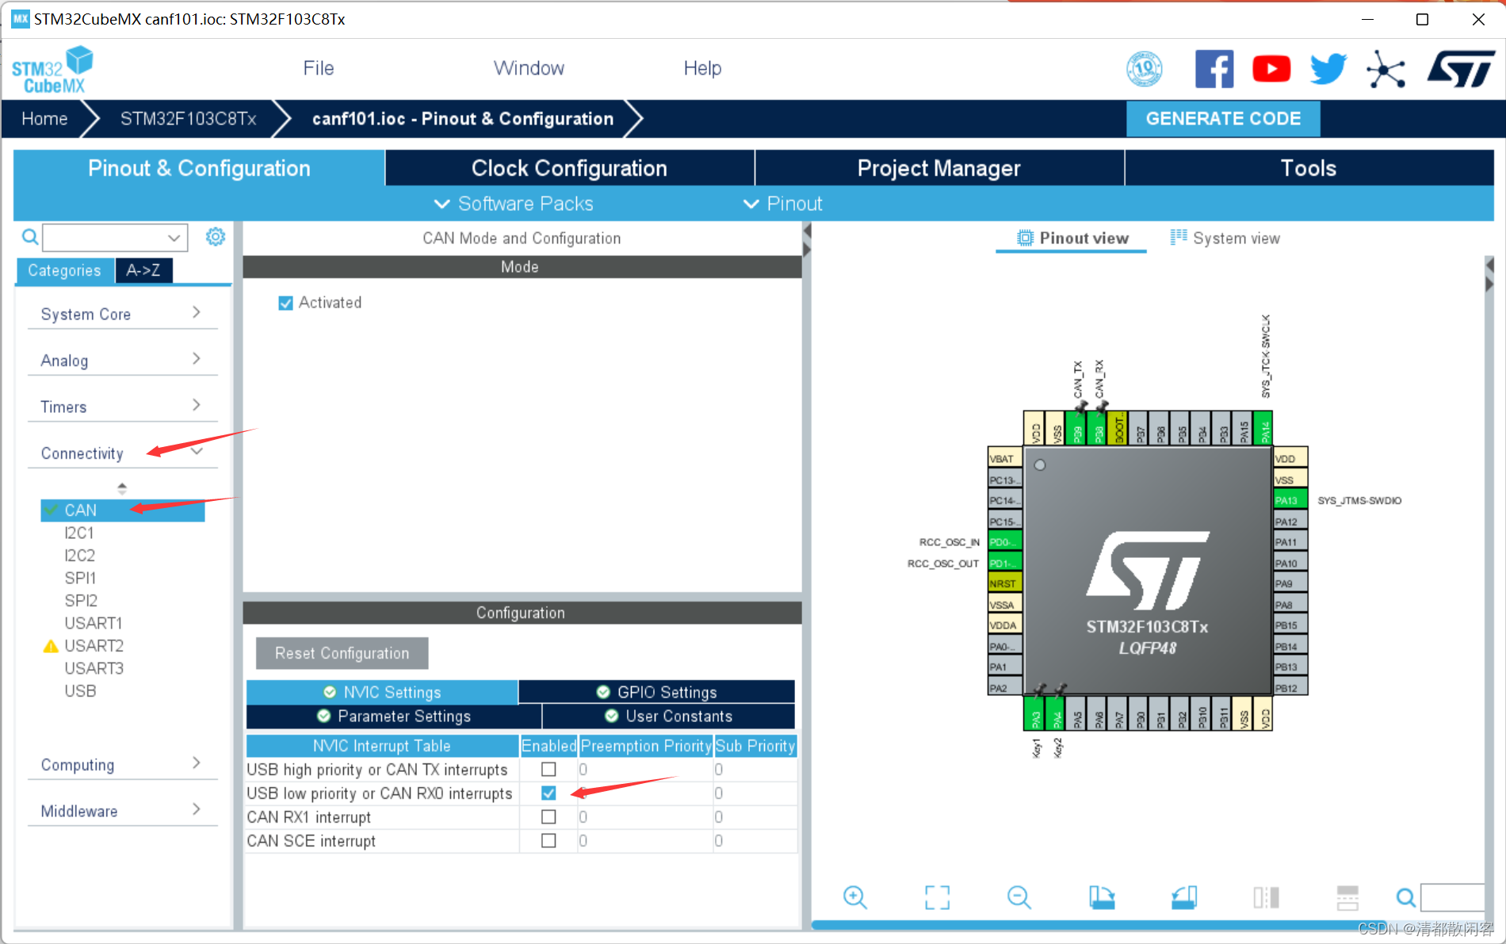
Task: Expand the Analog category
Action: tap(122, 360)
